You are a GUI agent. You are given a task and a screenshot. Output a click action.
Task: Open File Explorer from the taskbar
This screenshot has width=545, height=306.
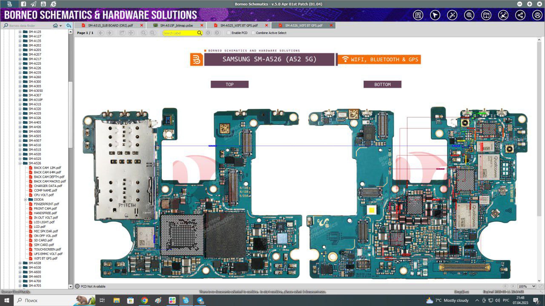(116, 300)
